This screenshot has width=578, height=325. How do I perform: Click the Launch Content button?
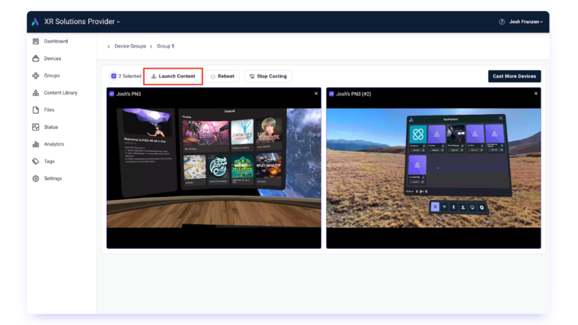tap(173, 76)
